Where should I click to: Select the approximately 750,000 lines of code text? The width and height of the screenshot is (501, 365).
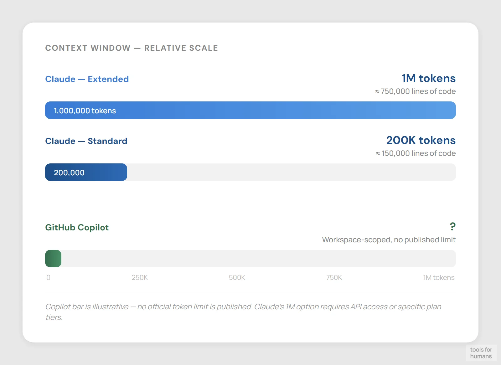(415, 91)
